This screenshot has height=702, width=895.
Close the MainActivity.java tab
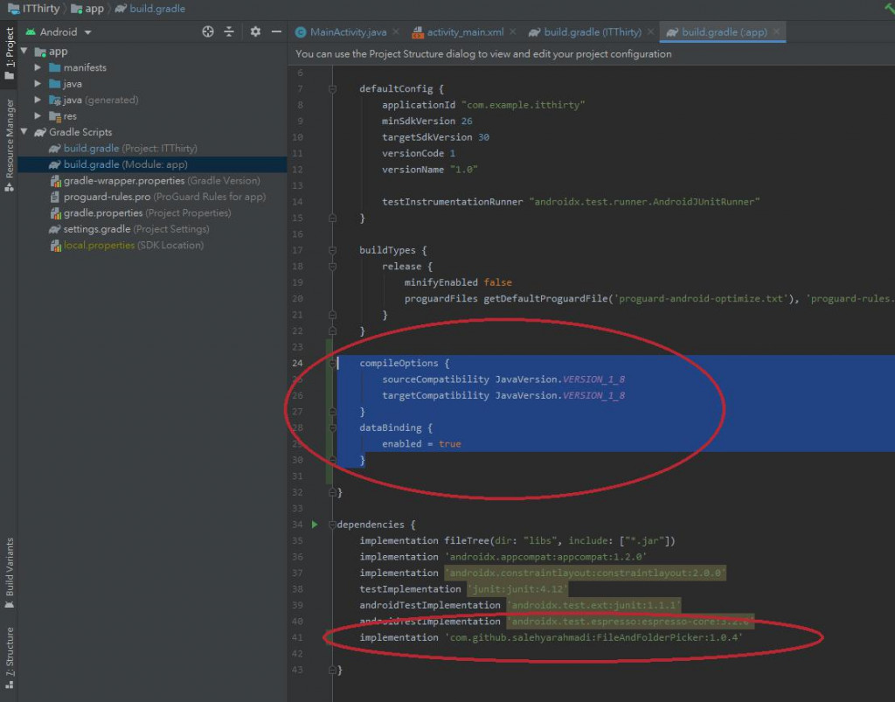(396, 32)
